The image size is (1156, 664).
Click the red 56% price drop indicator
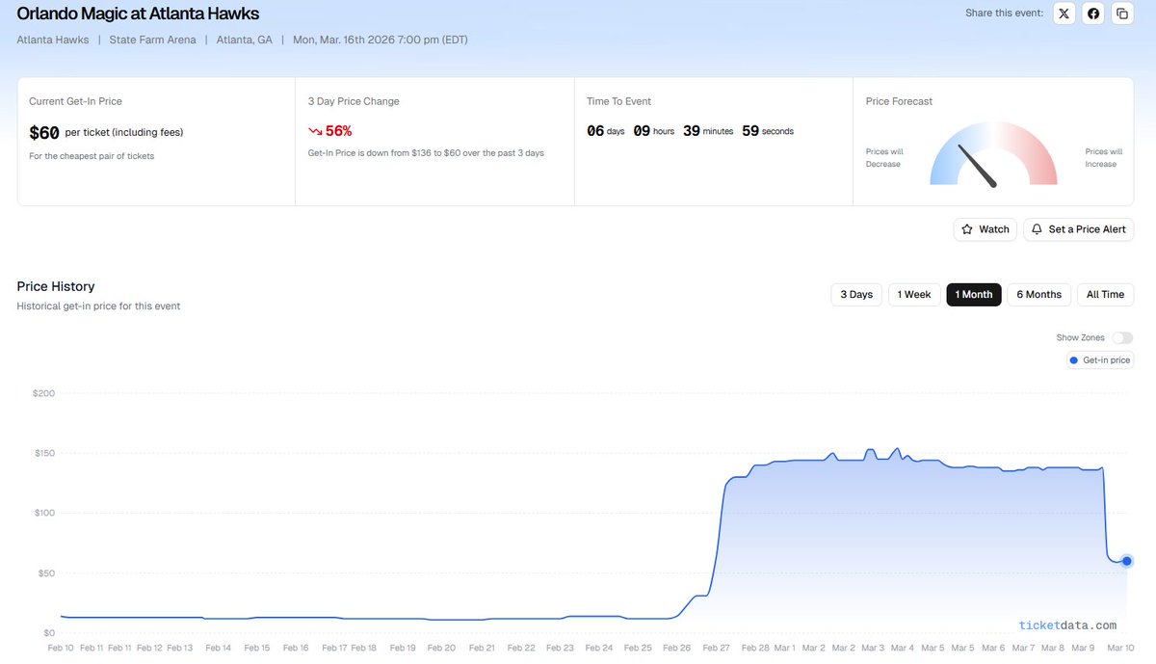coord(330,131)
